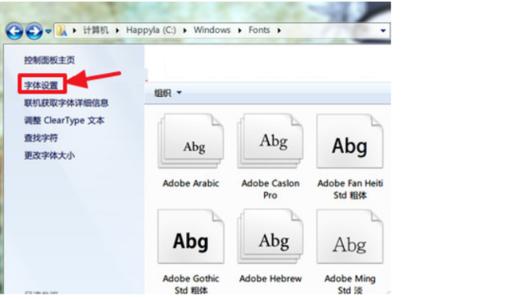Click the Forward navigation arrow button
The height and width of the screenshot is (299, 510).
35,31
